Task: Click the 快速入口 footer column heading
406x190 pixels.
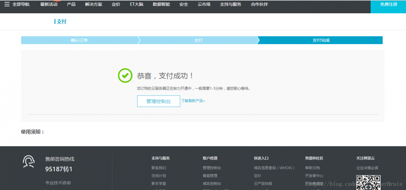Action: (261, 158)
